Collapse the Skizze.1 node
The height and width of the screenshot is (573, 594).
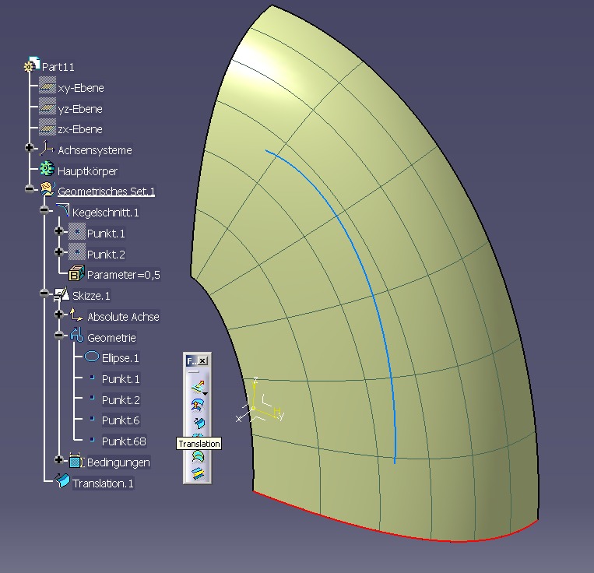click(44, 294)
